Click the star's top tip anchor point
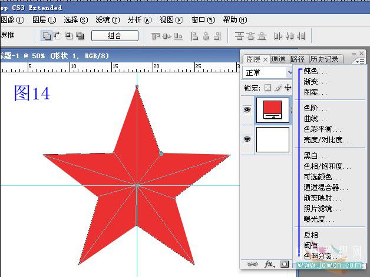 137,86
